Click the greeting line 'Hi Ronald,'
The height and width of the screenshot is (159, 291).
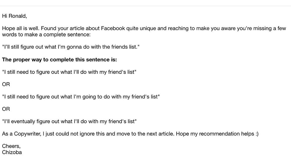pos(15,16)
